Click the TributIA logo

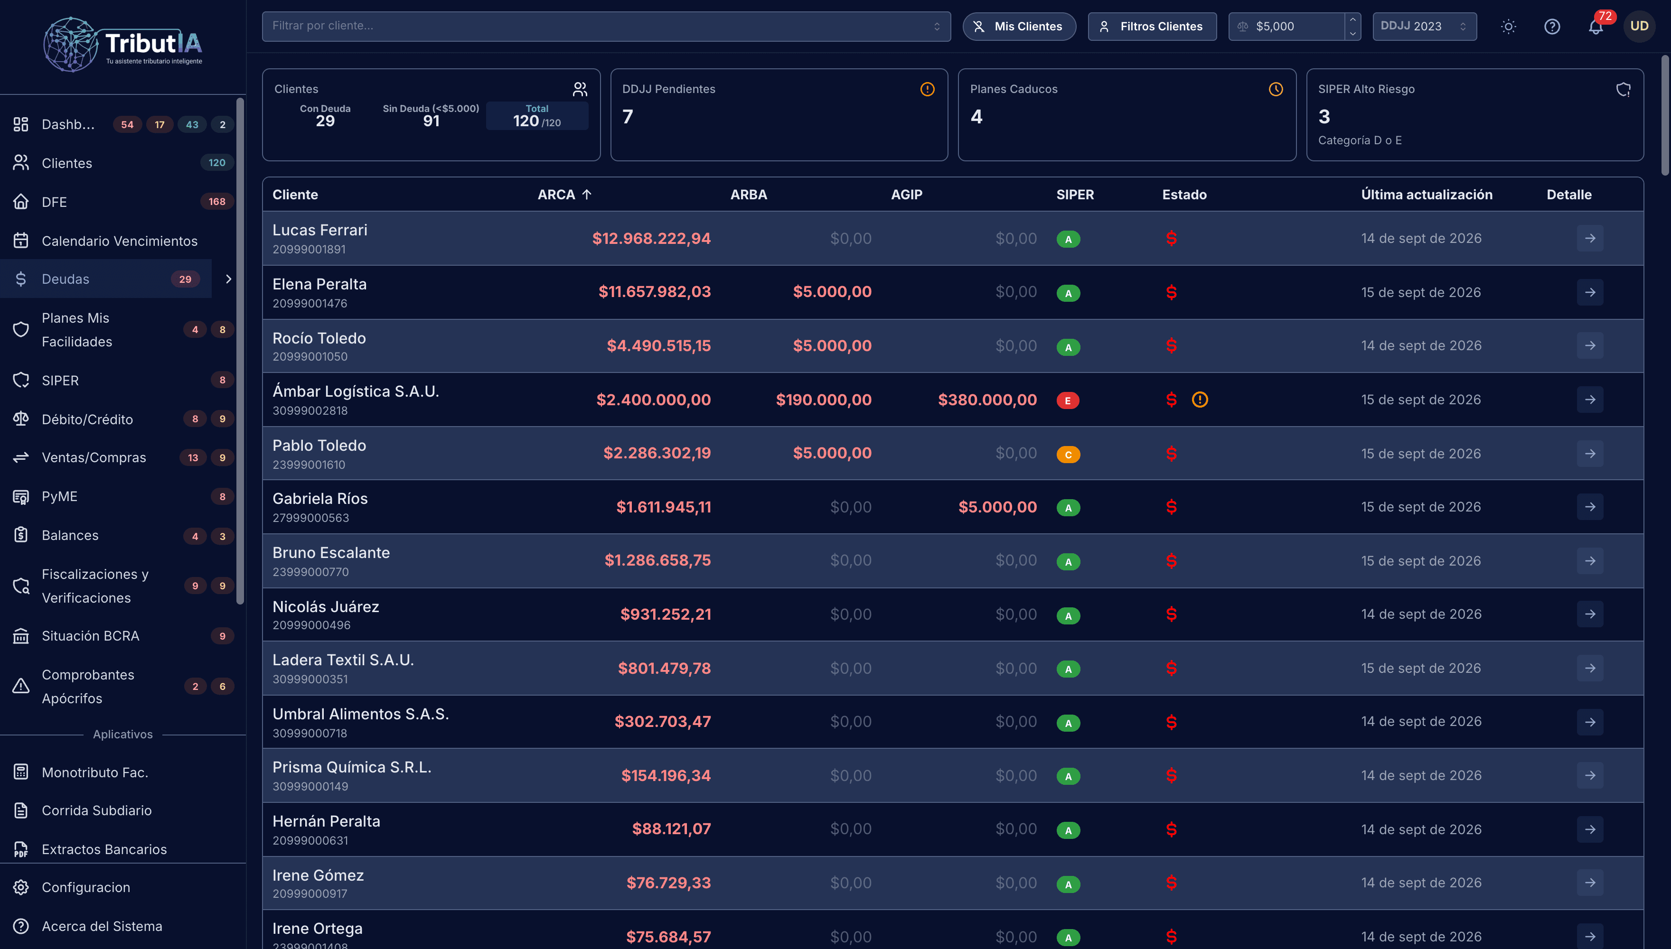(x=122, y=44)
